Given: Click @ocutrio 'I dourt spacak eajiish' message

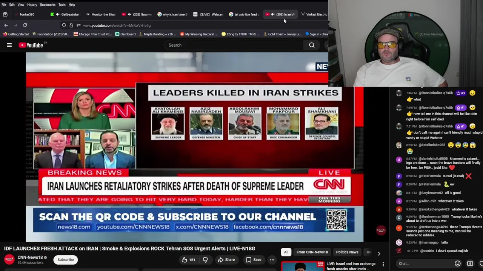Looking at the screenshot, I should [436, 251].
